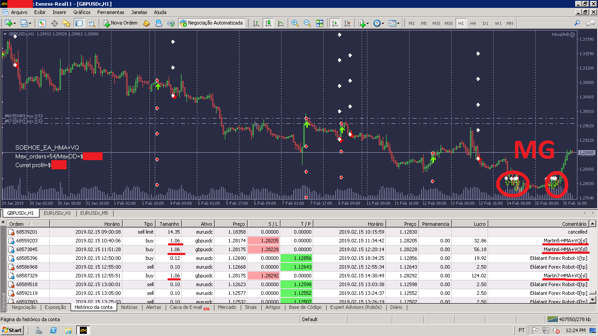
Task: Open the Exposição terminal tab
Action: tap(55, 307)
